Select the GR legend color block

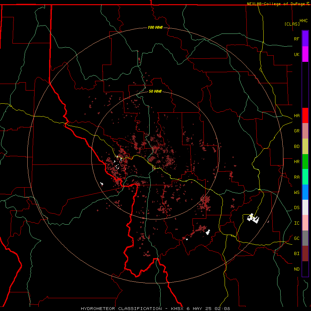pos(305,131)
